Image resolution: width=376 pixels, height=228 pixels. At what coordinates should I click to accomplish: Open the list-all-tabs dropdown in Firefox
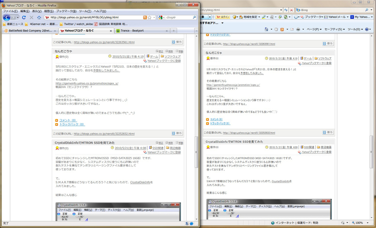pyautogui.click(x=196, y=31)
